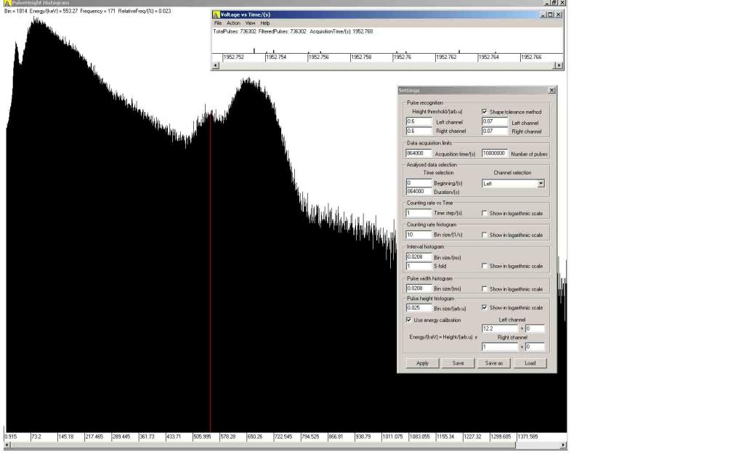Uncheck logarithmic scale for Pulse height histogram
The height and width of the screenshot is (465, 744).
tap(485, 307)
